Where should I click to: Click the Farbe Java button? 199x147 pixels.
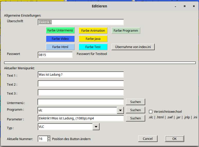click(93, 39)
